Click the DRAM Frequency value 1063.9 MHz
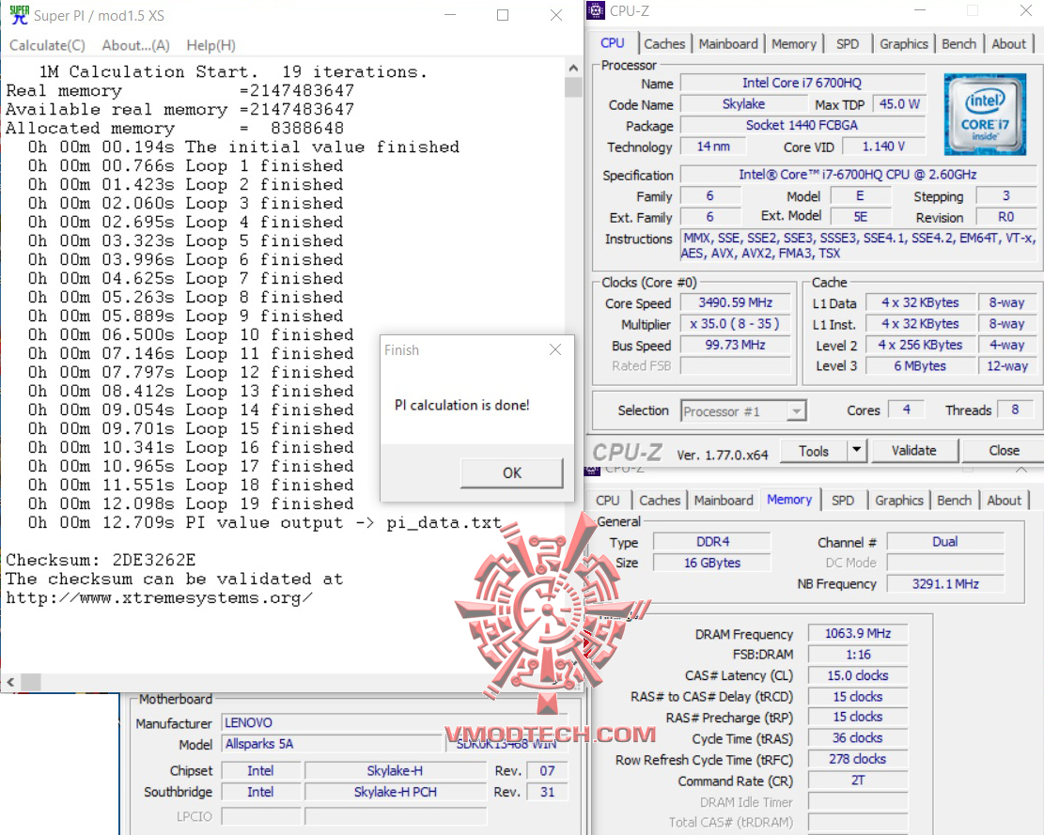Viewport: 1044px width, 835px height. 858,633
